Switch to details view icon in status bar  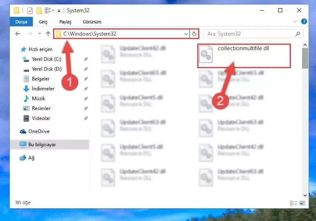[x=293, y=203]
